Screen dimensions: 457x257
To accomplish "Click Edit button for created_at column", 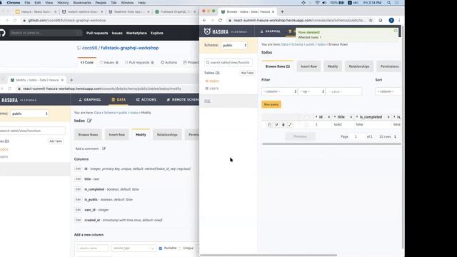I will (78, 220).
